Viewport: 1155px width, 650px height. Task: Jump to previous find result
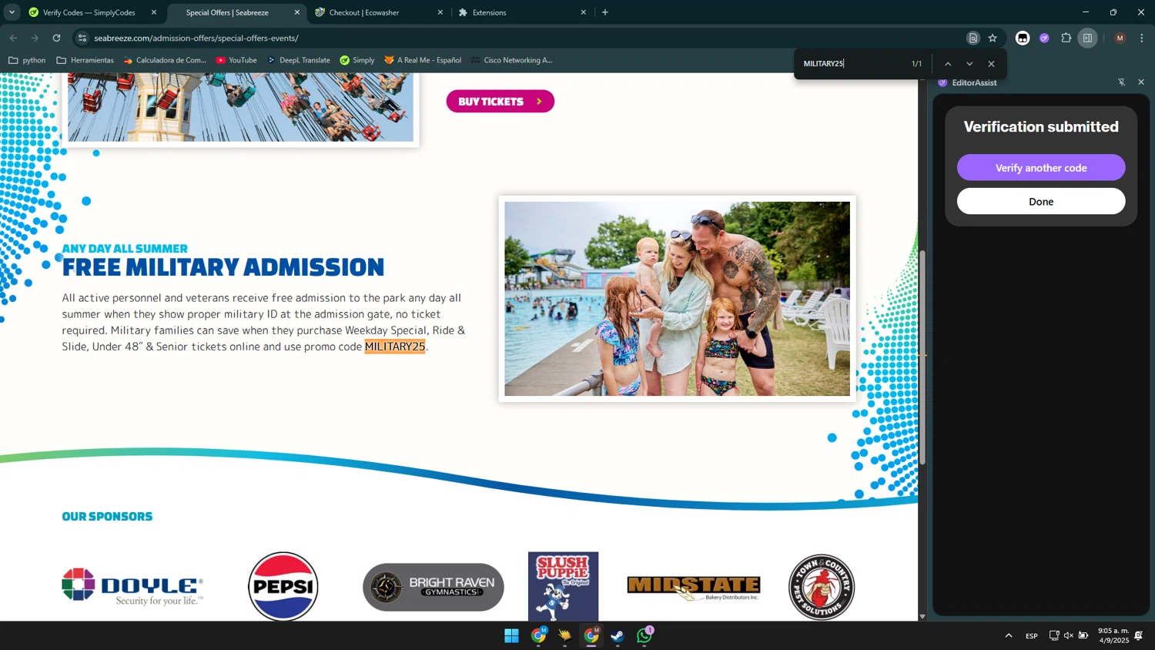click(x=948, y=64)
